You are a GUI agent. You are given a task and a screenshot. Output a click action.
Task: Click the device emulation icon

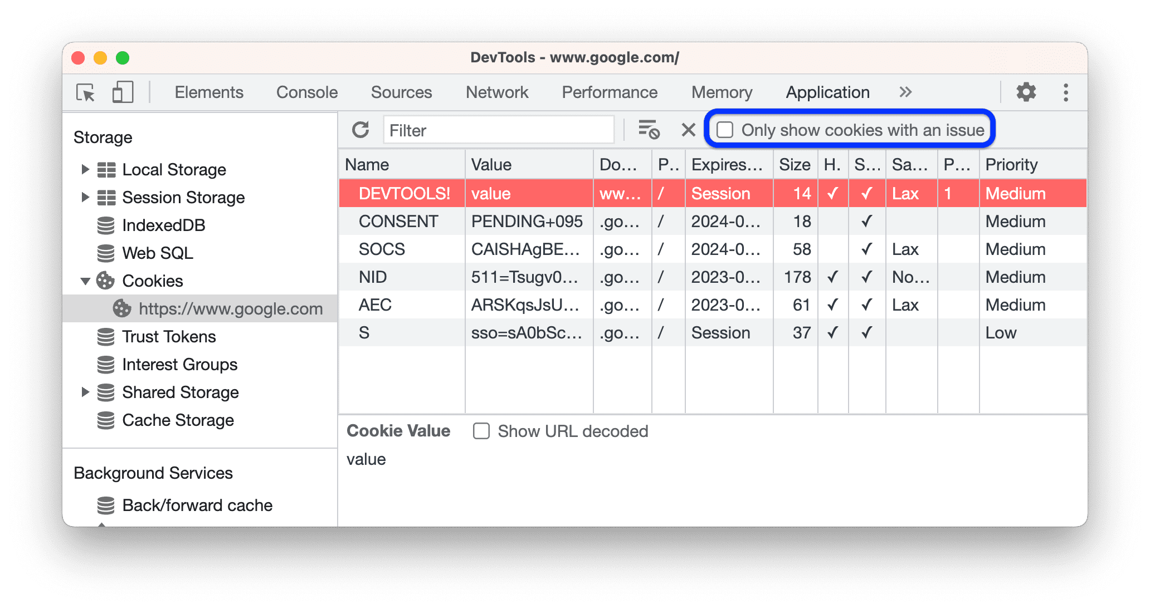point(123,91)
